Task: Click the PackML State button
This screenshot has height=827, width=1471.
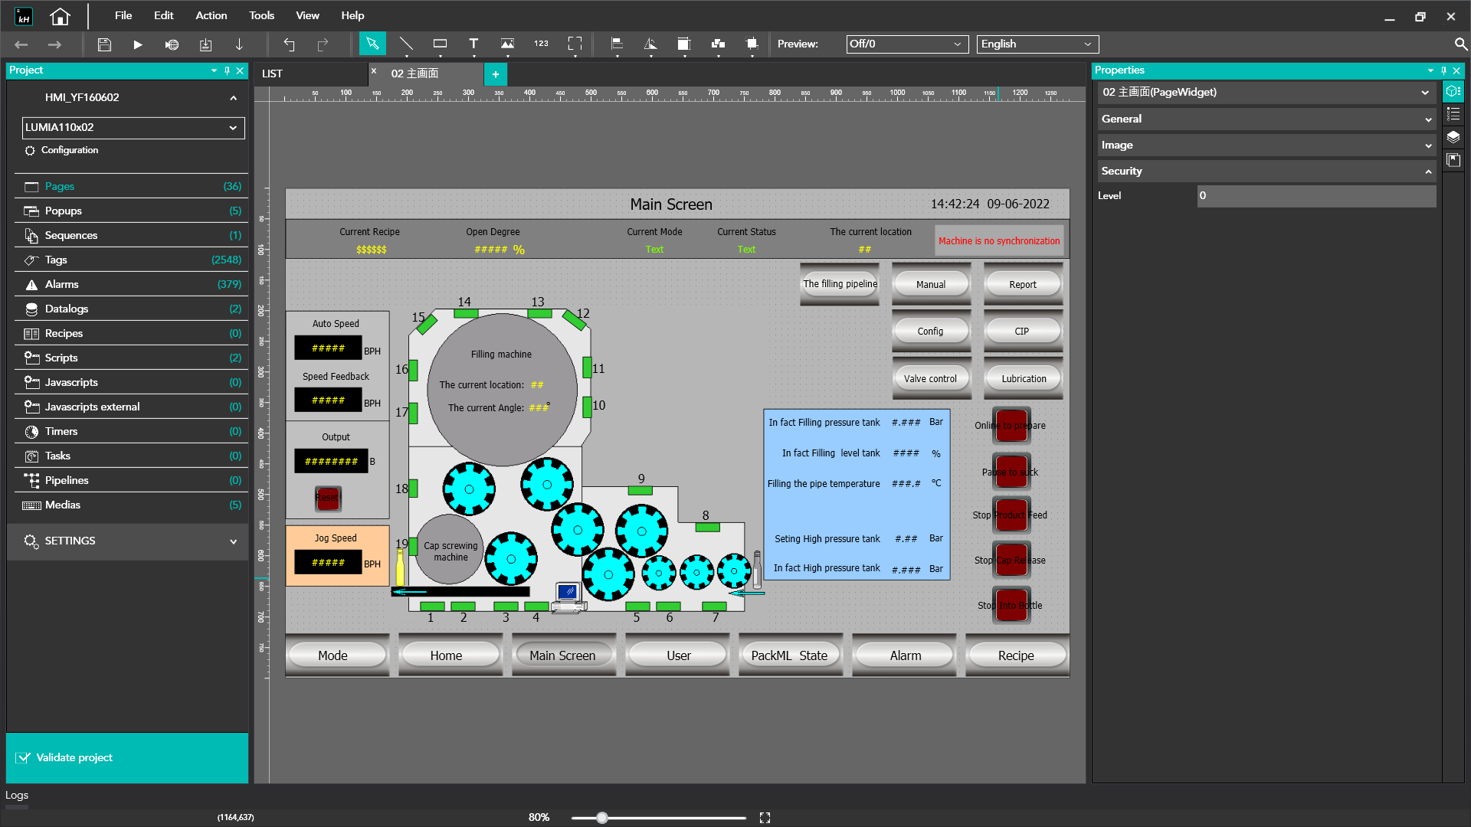Action: (789, 655)
